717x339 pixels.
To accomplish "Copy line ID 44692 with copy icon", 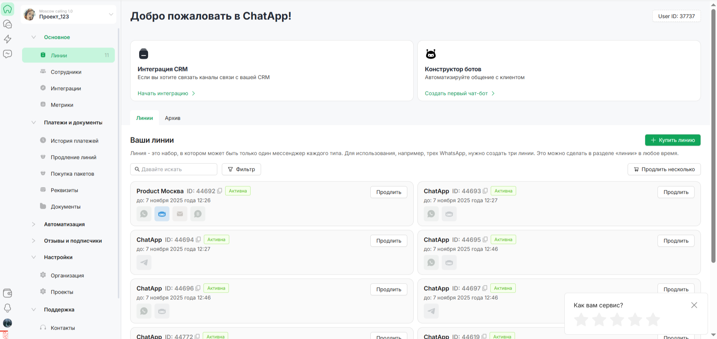I will click(x=220, y=191).
